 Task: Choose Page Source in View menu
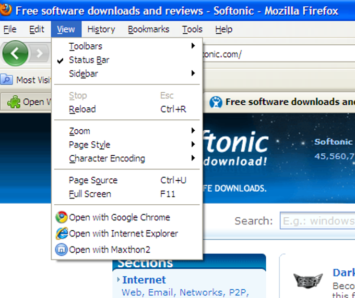pyautogui.click(x=127, y=180)
